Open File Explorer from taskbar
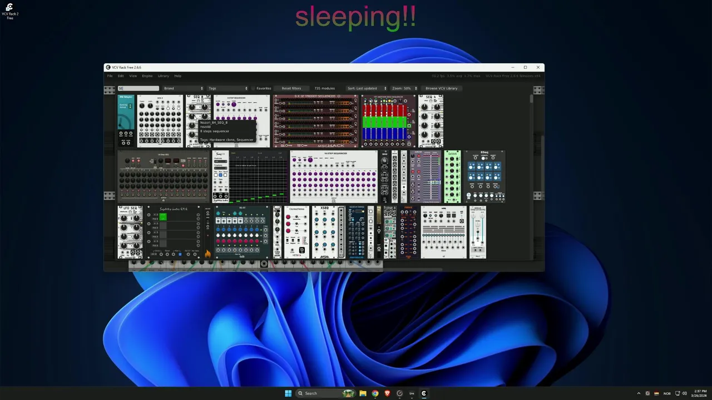The height and width of the screenshot is (400, 712). pyautogui.click(x=363, y=393)
